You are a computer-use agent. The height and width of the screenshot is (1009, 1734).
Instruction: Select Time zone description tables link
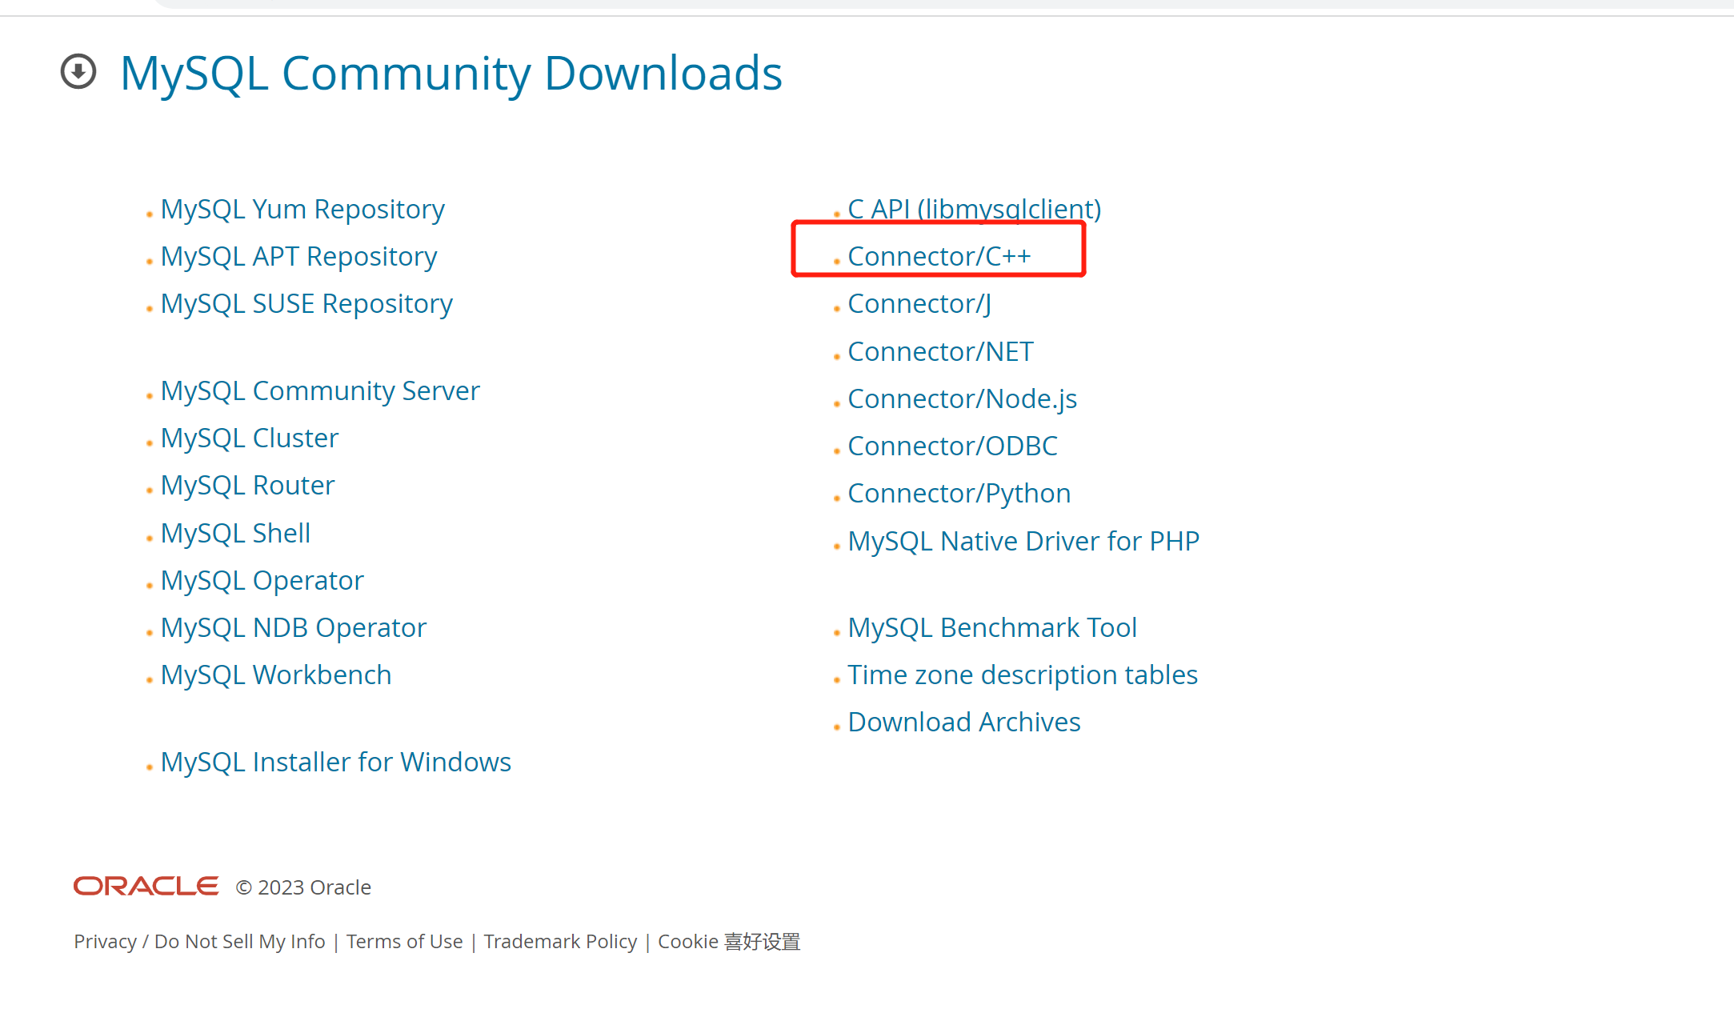coord(1021,674)
